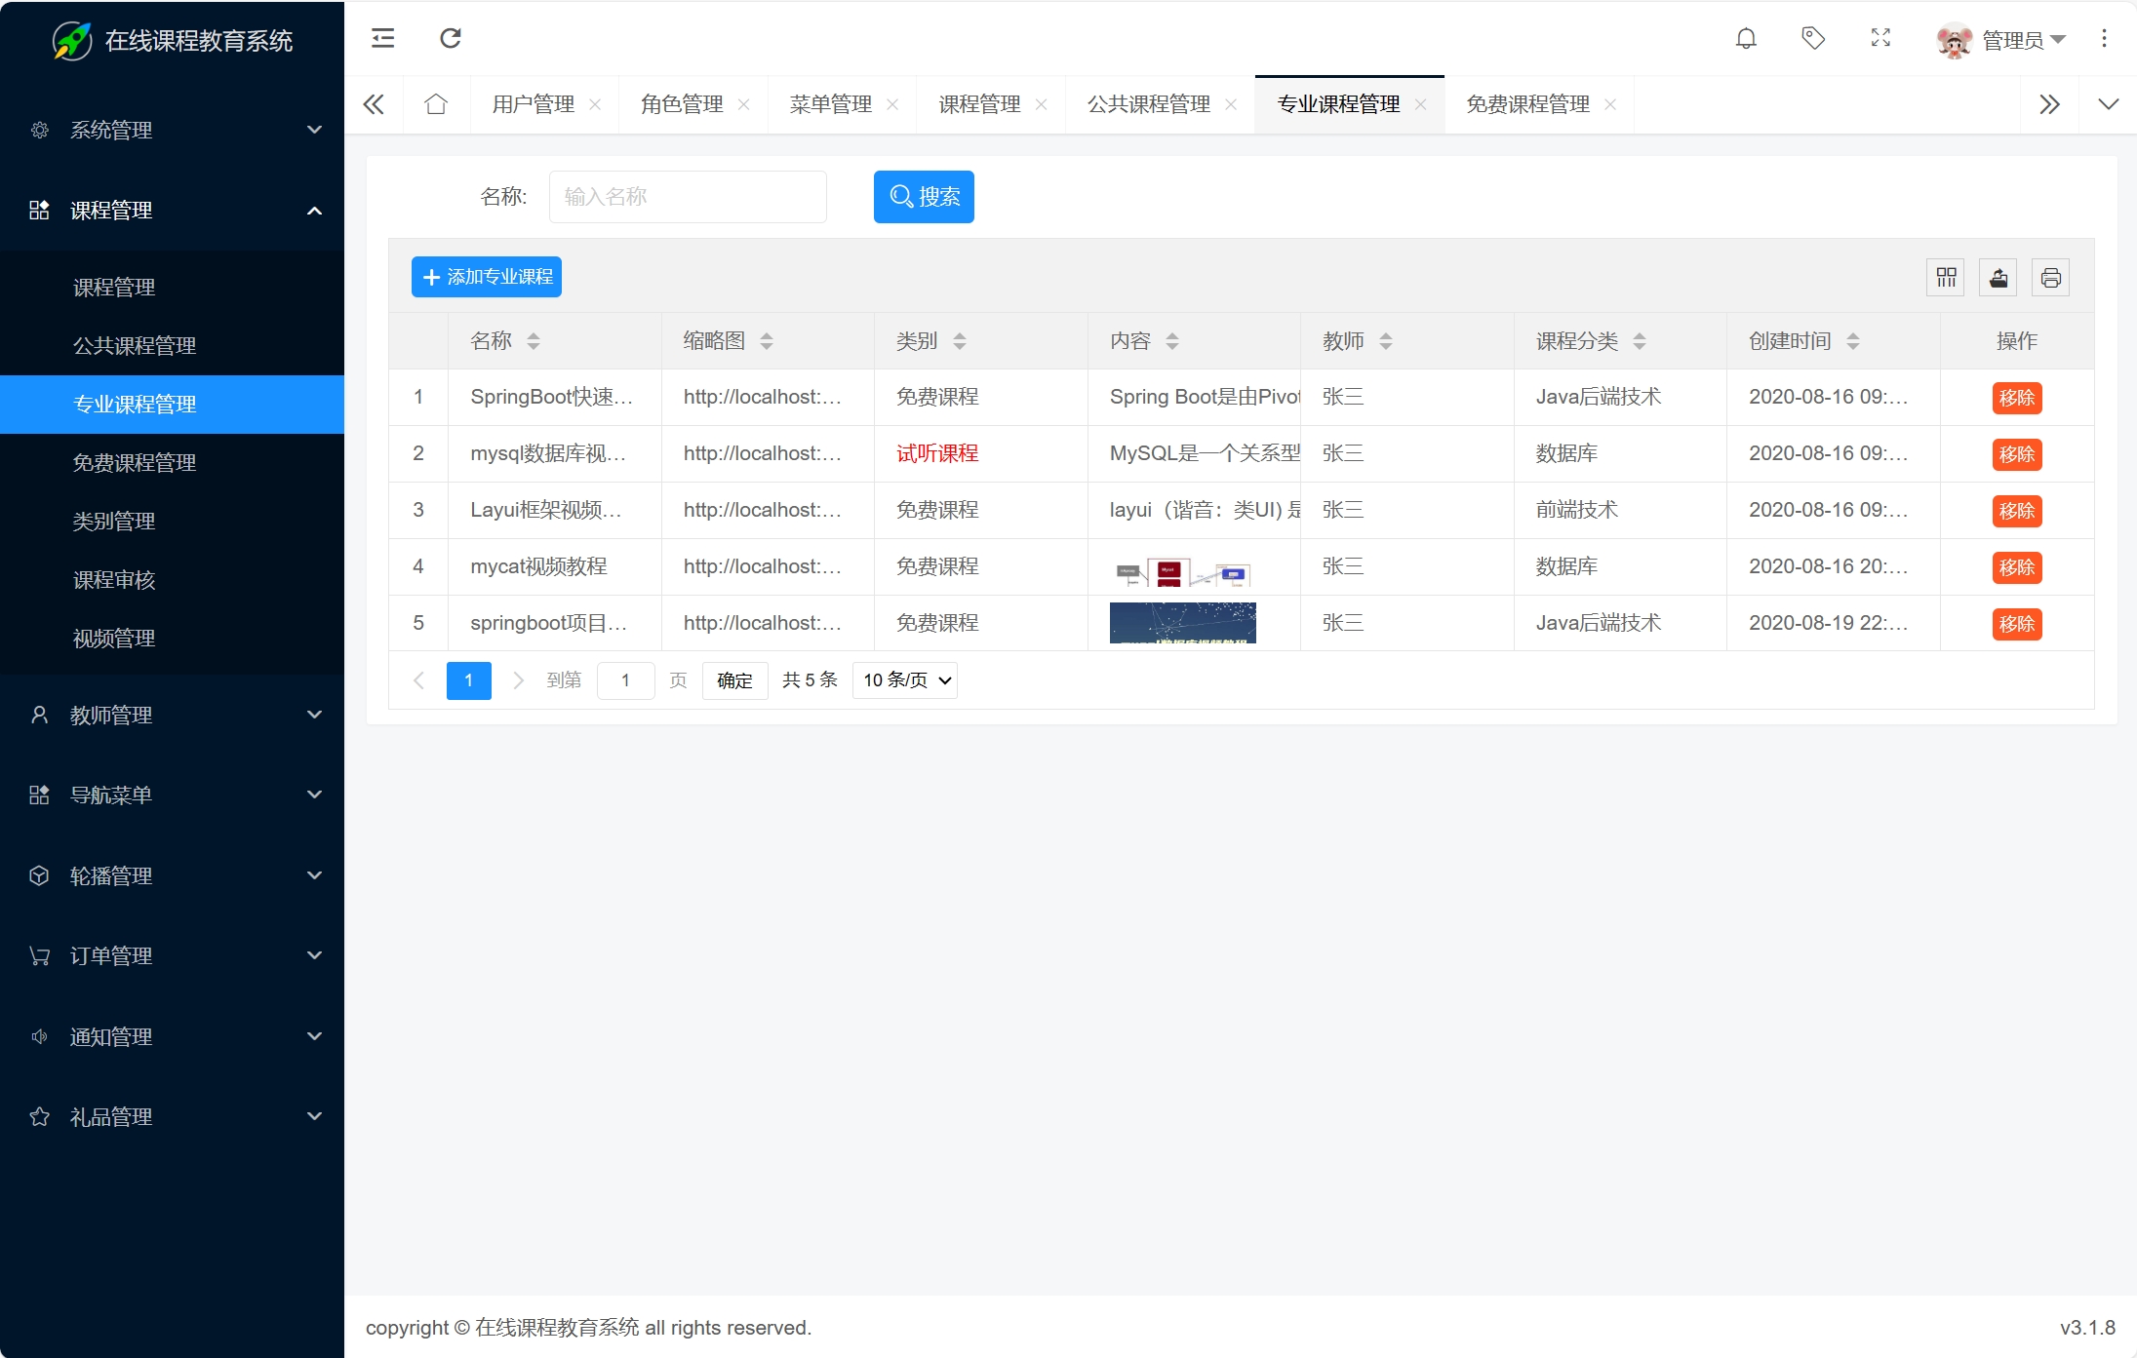Switch to 免费课程管理 tab
Viewport: 2137px width, 1358px height.
(1527, 104)
